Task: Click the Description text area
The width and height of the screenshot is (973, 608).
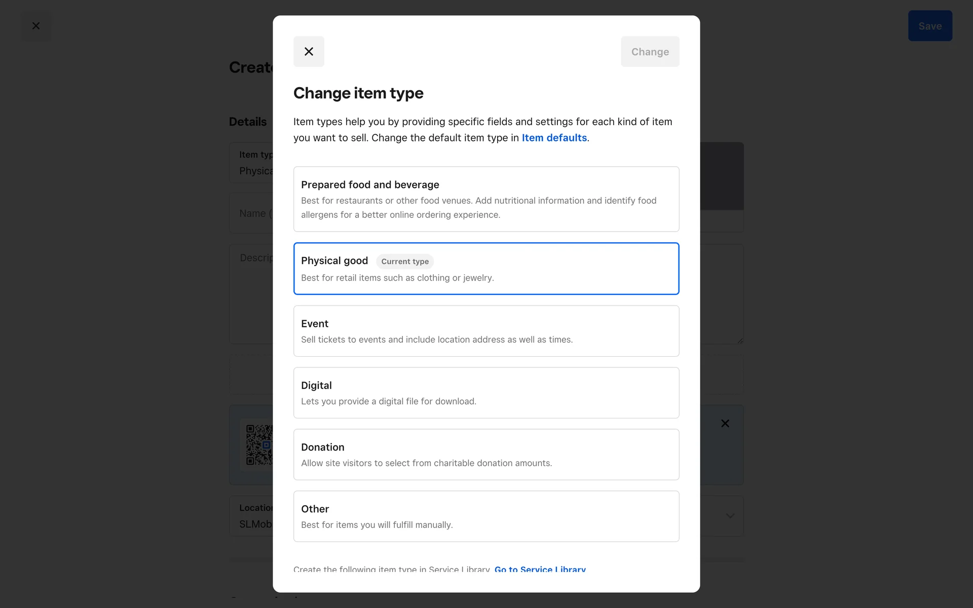Action: (251, 294)
